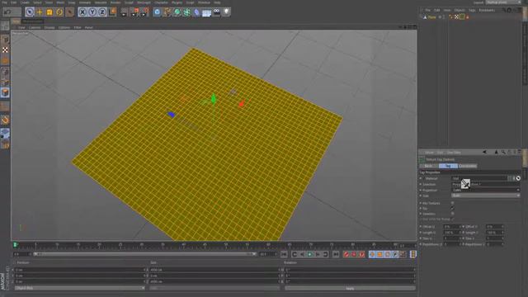The width and height of the screenshot is (528, 297).
Task: Click the Make Editable icon in left sidebar
Action: (x=5, y=26)
